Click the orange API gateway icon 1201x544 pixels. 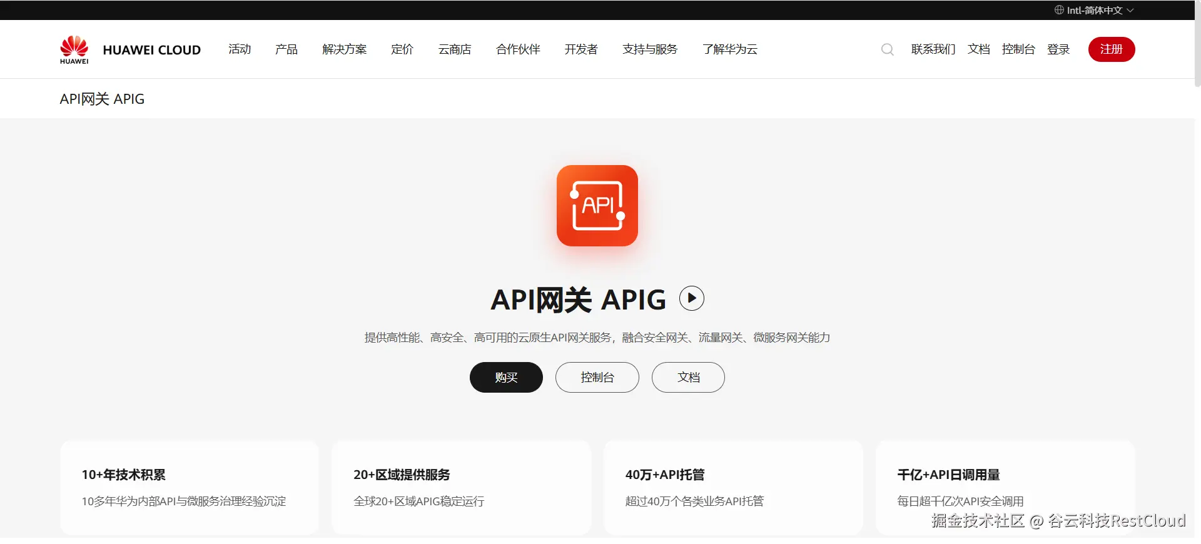pyautogui.click(x=597, y=206)
